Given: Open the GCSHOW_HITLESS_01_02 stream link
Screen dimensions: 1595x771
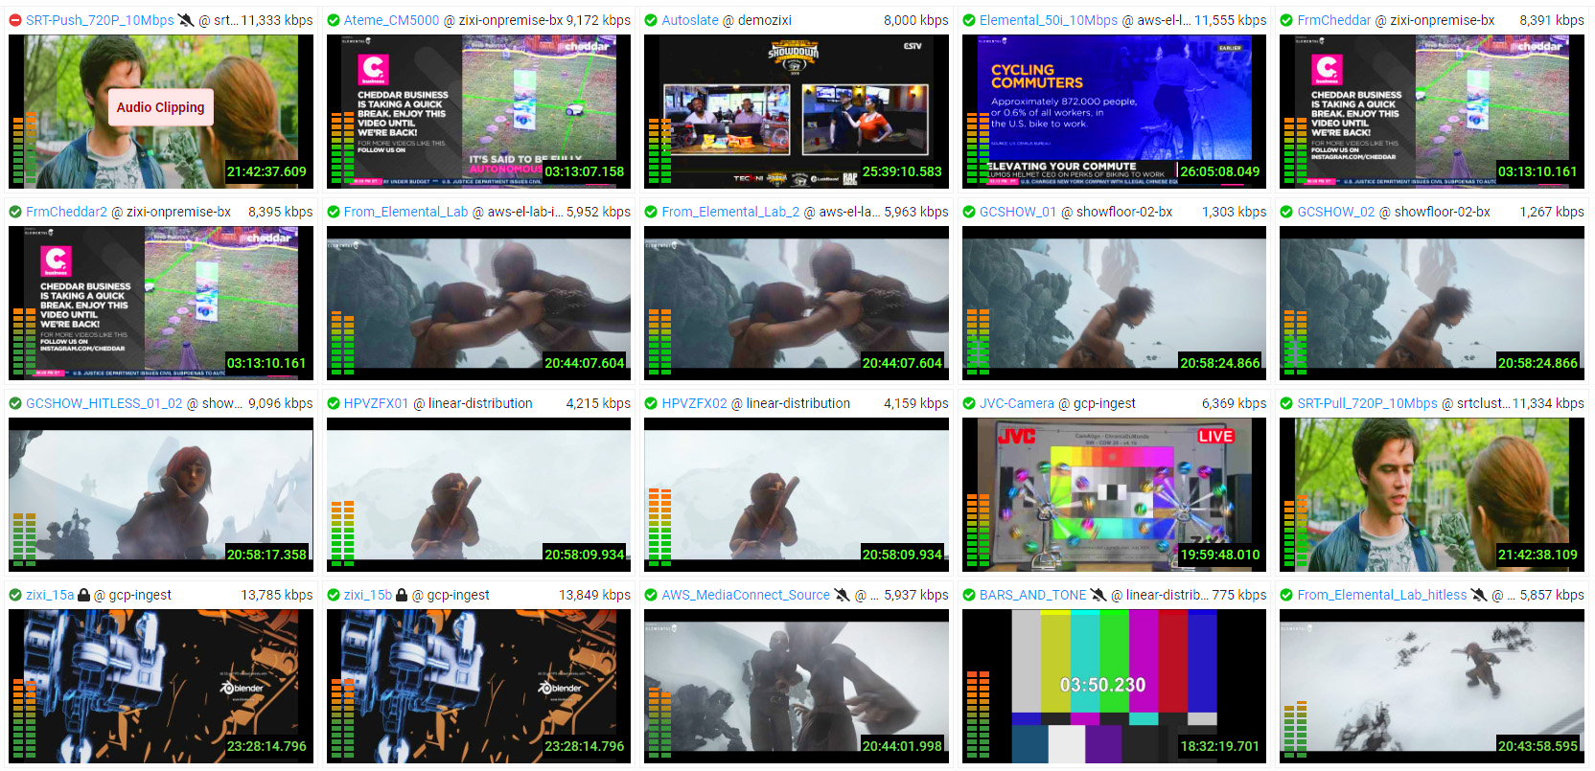Looking at the screenshot, I should [x=104, y=403].
